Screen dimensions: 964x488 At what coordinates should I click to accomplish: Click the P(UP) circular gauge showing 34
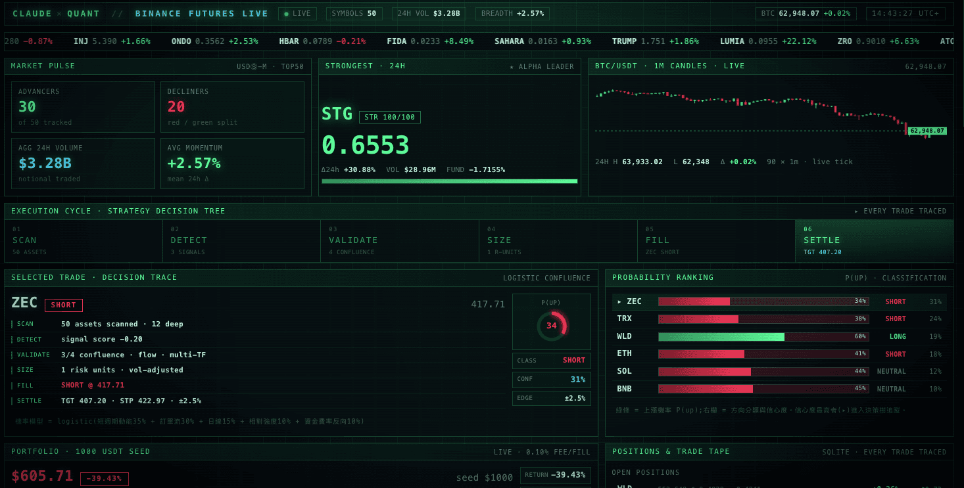click(552, 326)
